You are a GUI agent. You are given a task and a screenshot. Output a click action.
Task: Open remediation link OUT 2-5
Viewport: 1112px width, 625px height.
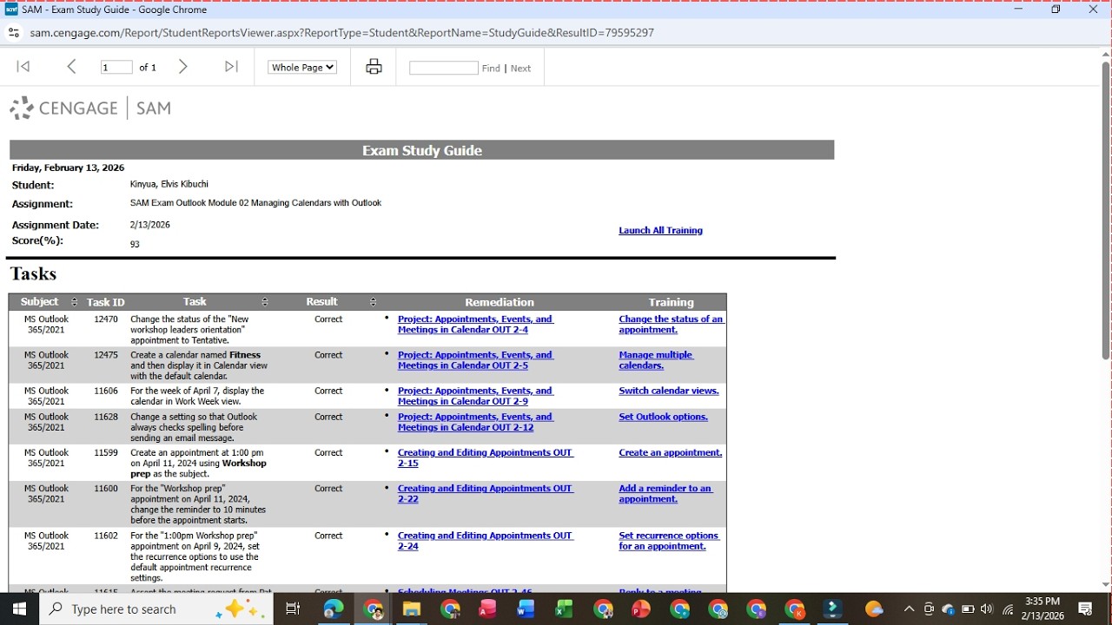pos(475,360)
